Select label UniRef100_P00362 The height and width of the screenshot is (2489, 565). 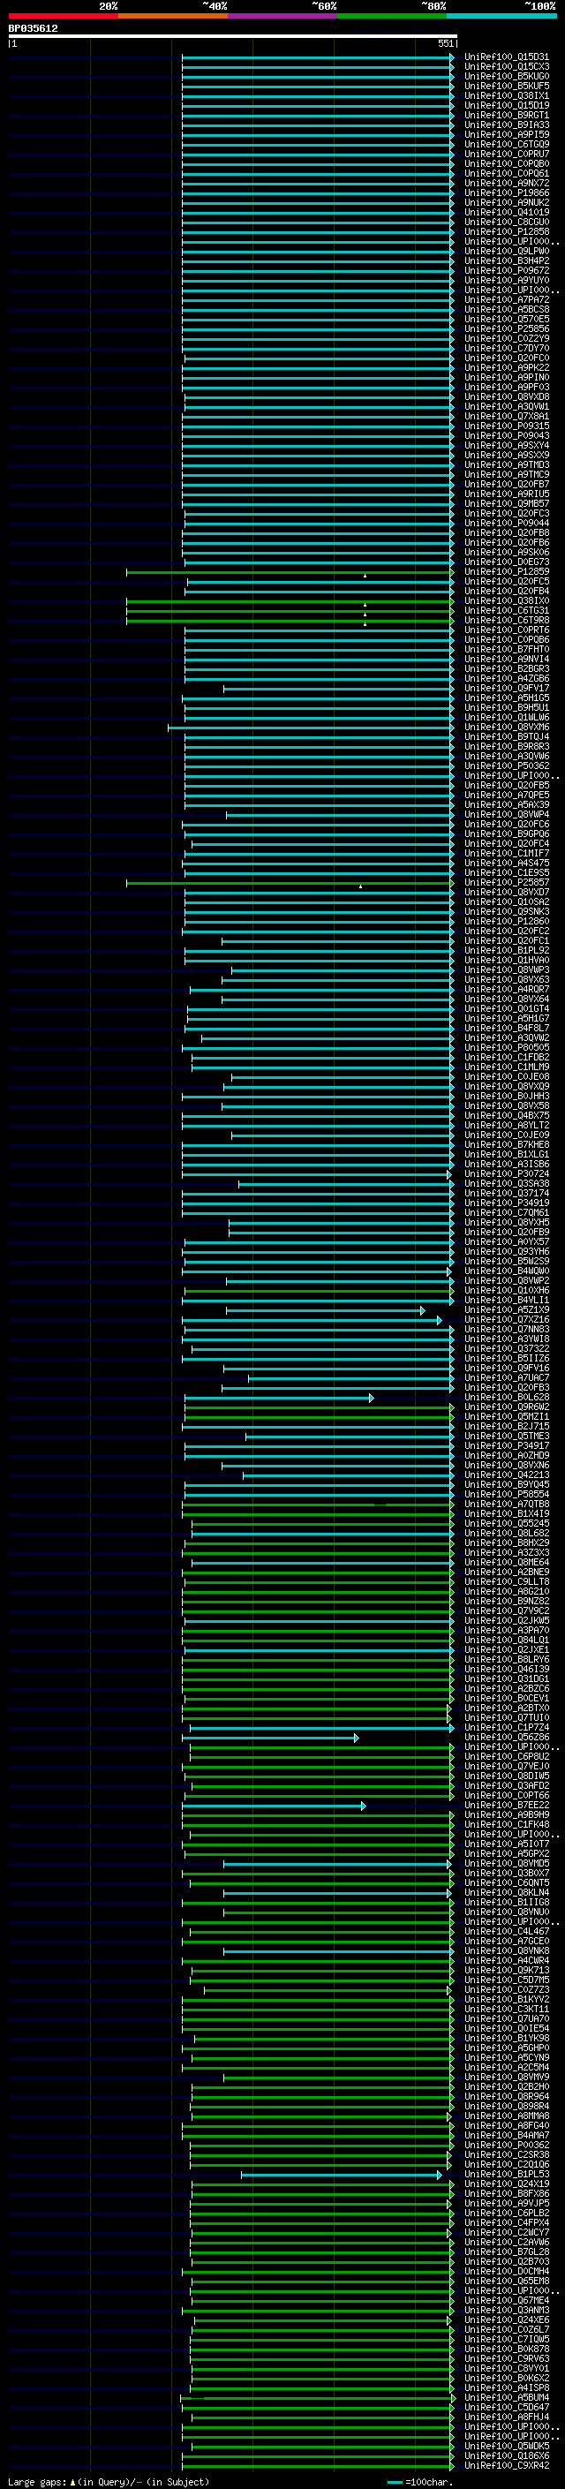point(506,2144)
